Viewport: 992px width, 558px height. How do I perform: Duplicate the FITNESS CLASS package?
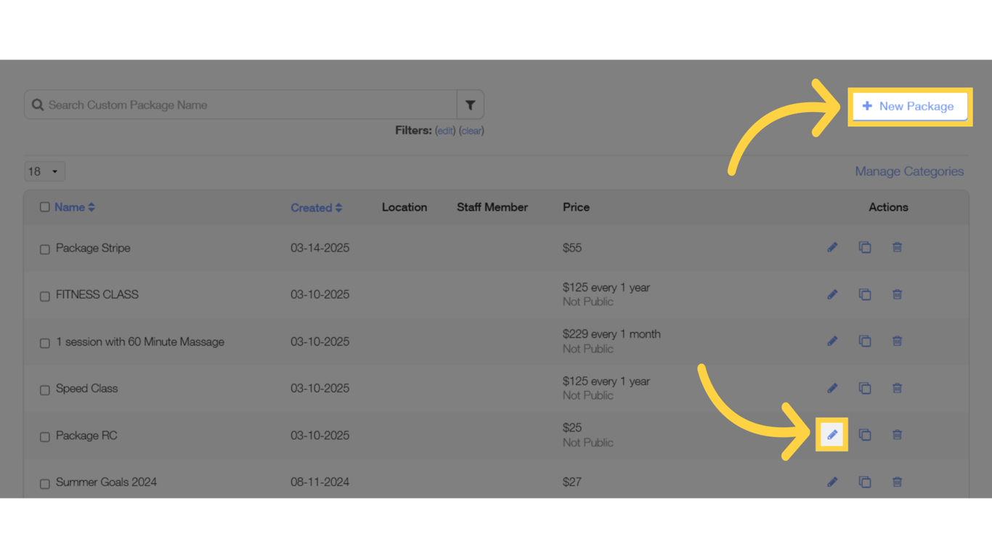click(865, 294)
